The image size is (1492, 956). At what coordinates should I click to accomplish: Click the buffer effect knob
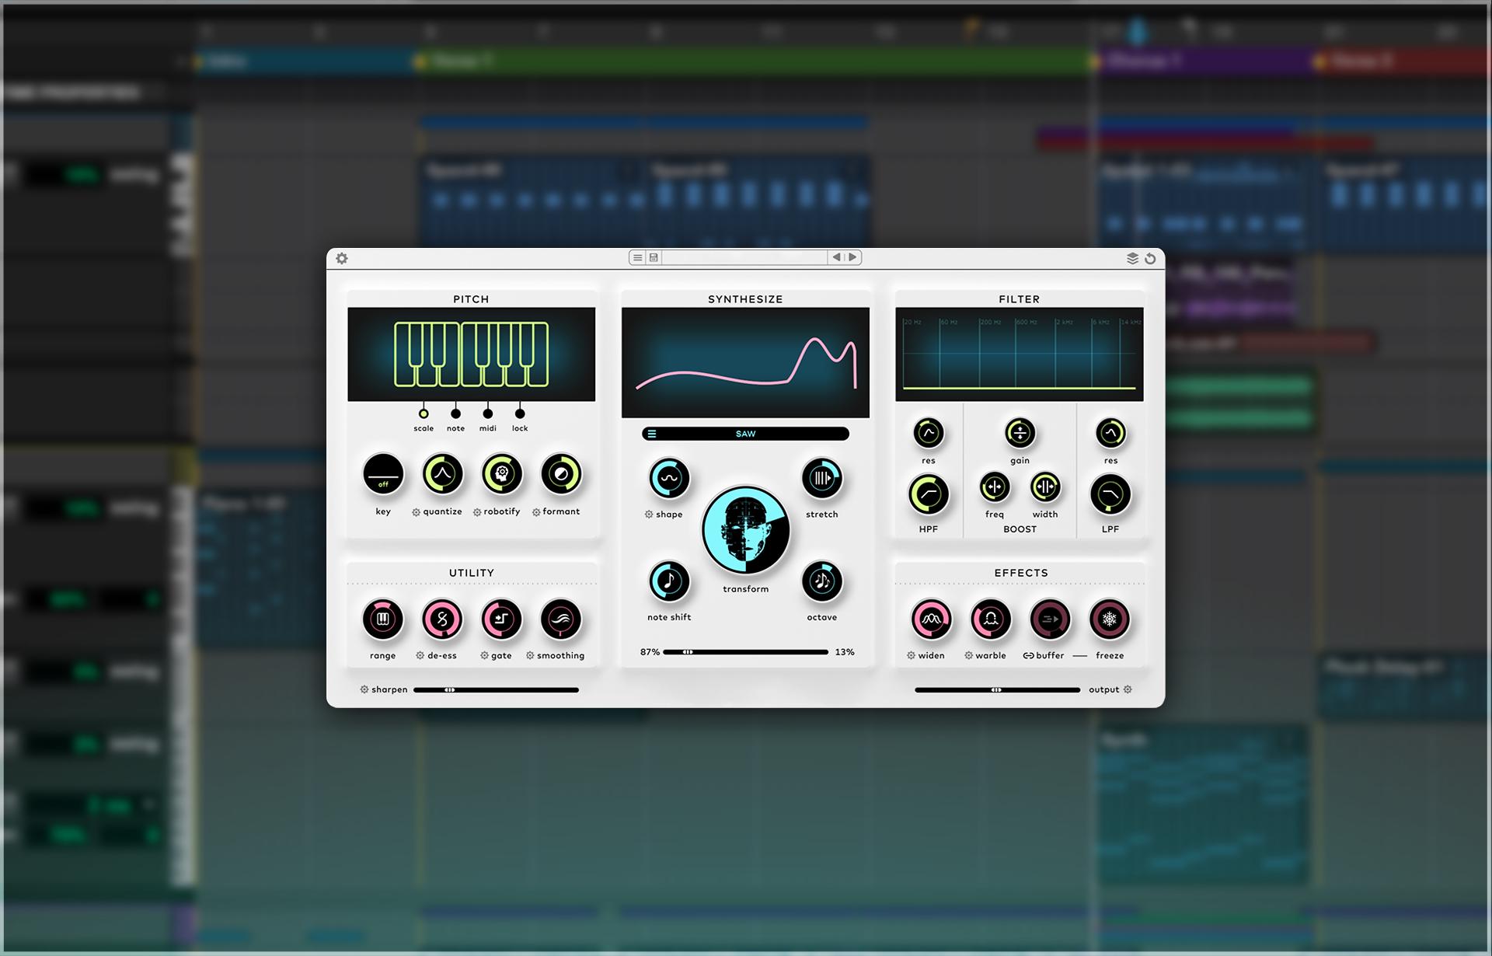coord(1050,619)
